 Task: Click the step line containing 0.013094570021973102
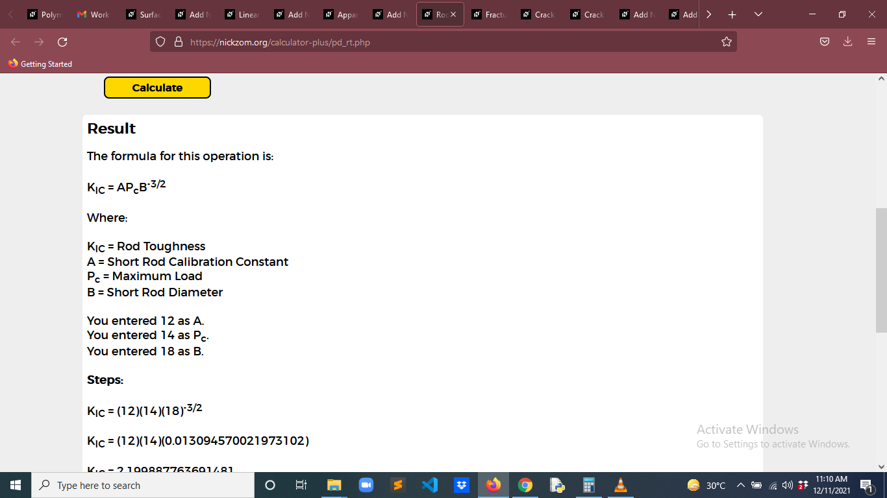tap(198, 441)
